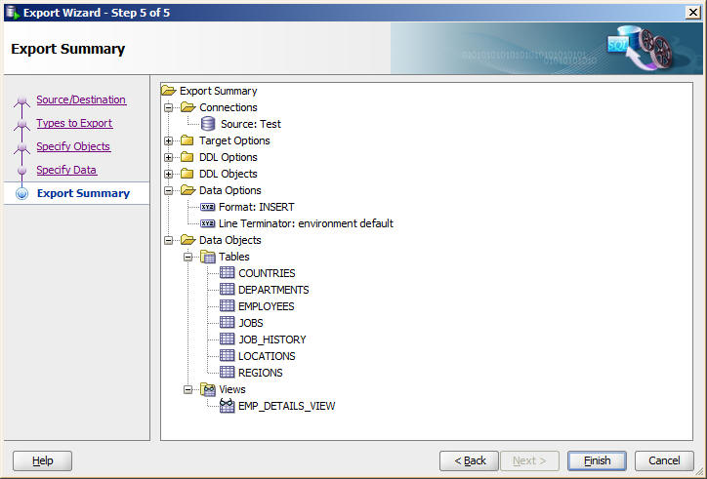Go to Specify Objects step
Image resolution: width=707 pixels, height=479 pixels.
73,146
